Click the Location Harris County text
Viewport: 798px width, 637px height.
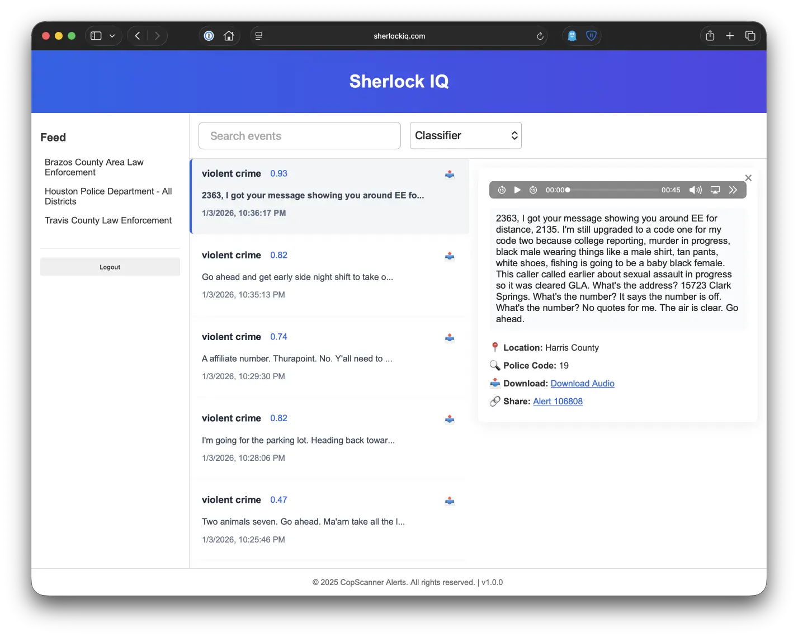(x=551, y=348)
